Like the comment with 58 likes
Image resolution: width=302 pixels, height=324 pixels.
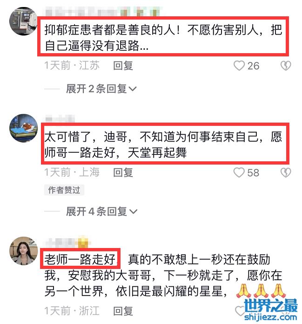(239, 172)
